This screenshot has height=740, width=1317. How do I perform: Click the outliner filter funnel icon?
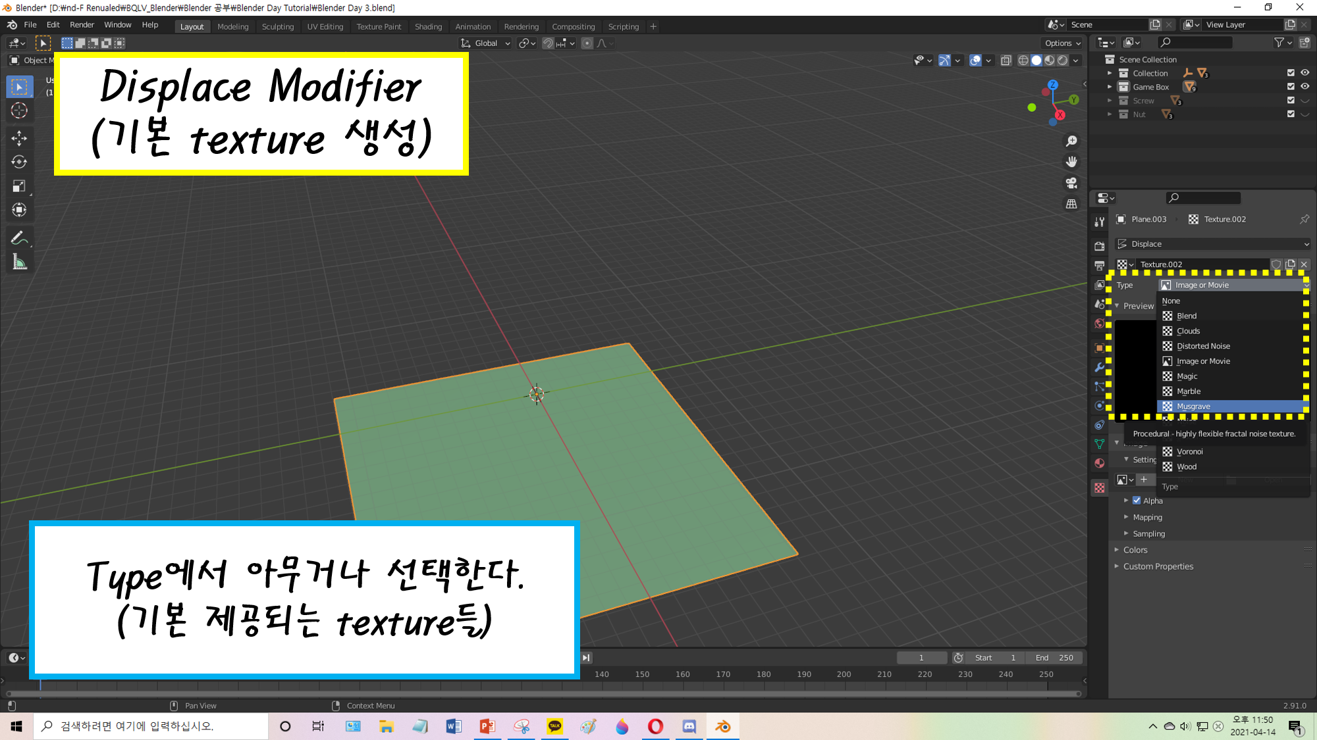pos(1279,43)
